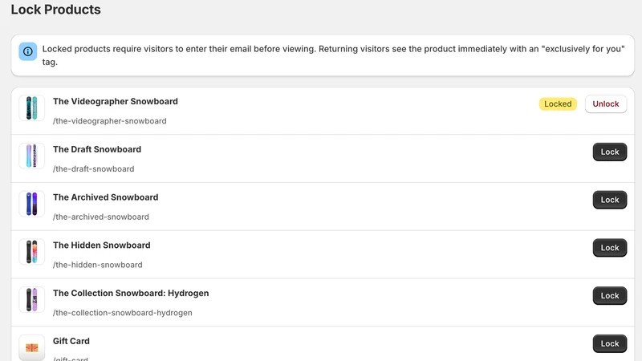Click the yellow Locked status badge
Screen dimensions: 642x361
558,104
